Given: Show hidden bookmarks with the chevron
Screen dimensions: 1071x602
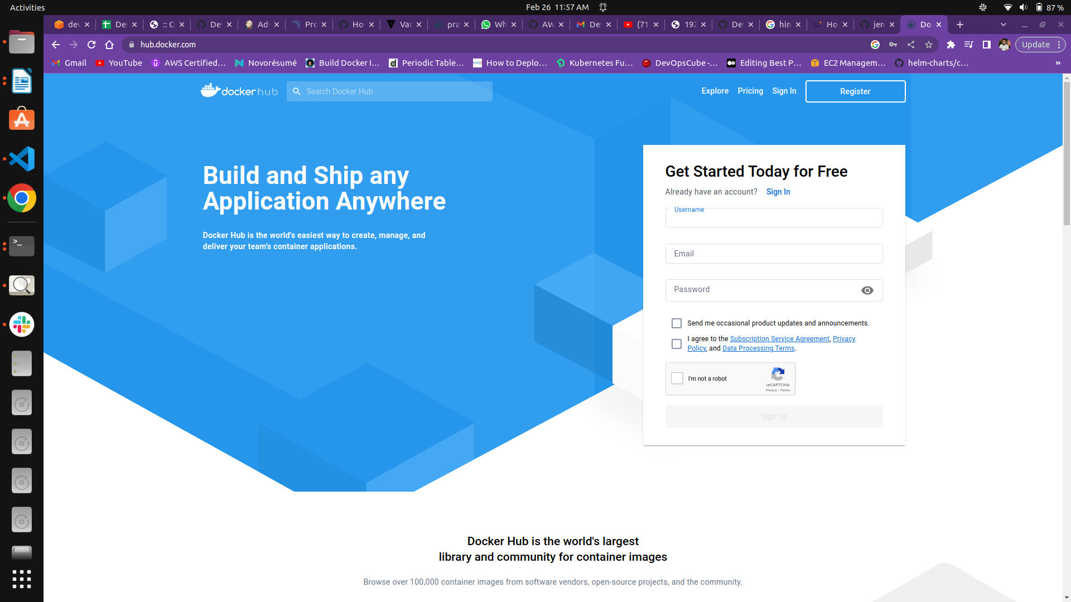Looking at the screenshot, I should tap(1058, 63).
